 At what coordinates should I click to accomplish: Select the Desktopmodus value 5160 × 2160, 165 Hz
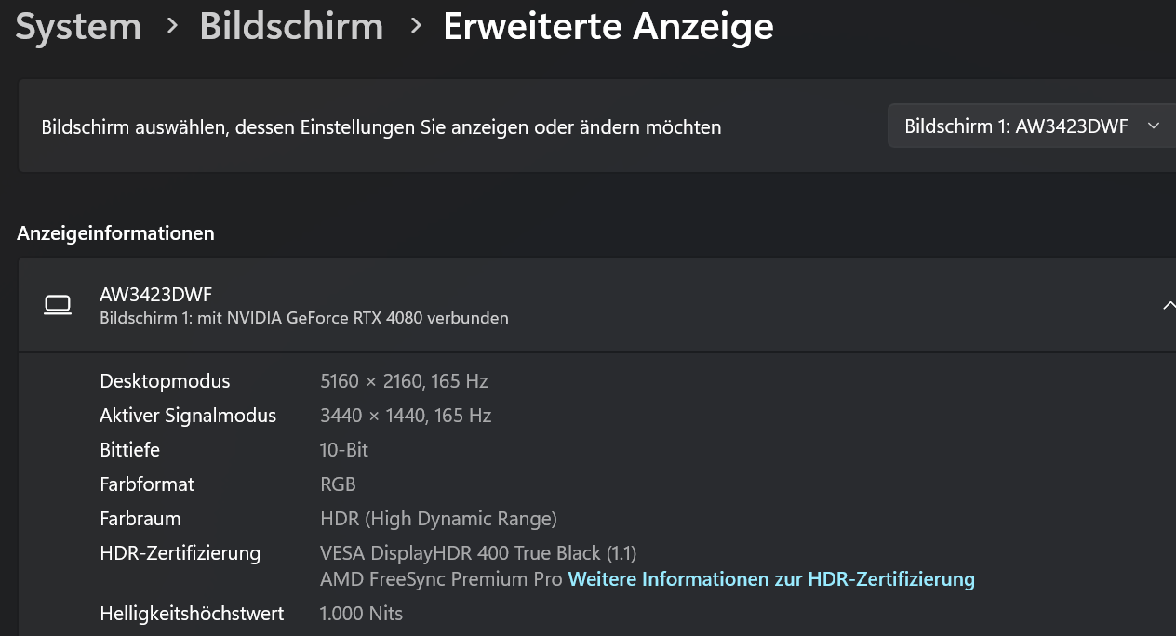pyautogui.click(x=404, y=381)
